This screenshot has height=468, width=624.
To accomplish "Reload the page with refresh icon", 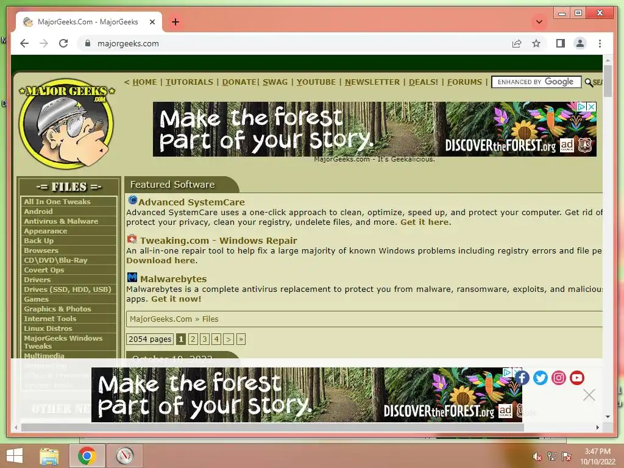I will click(63, 43).
